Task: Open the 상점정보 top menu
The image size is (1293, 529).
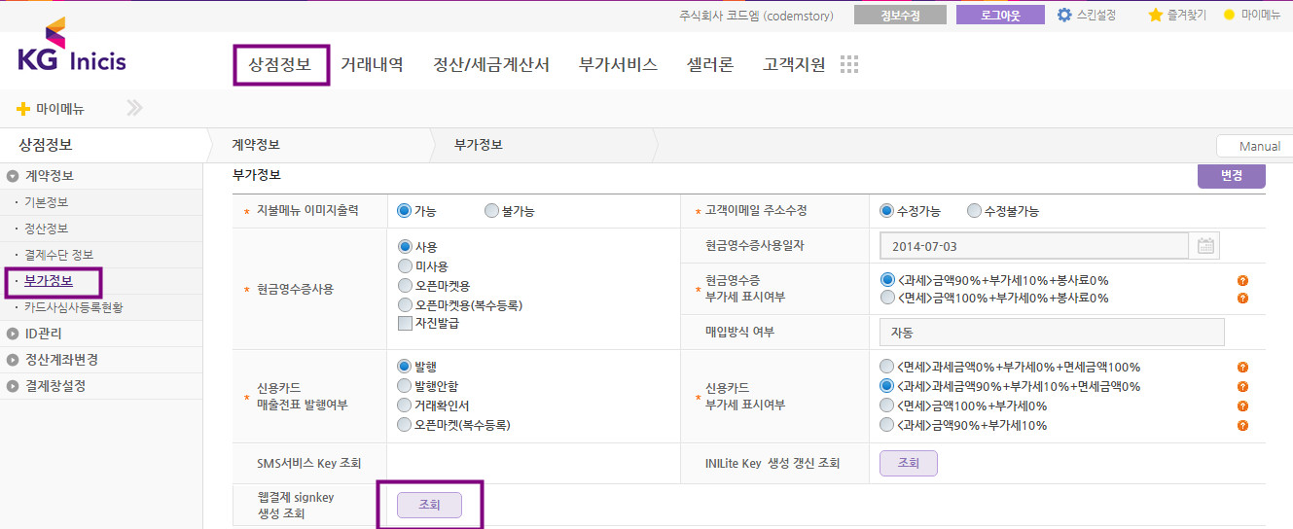Action: coord(280,65)
